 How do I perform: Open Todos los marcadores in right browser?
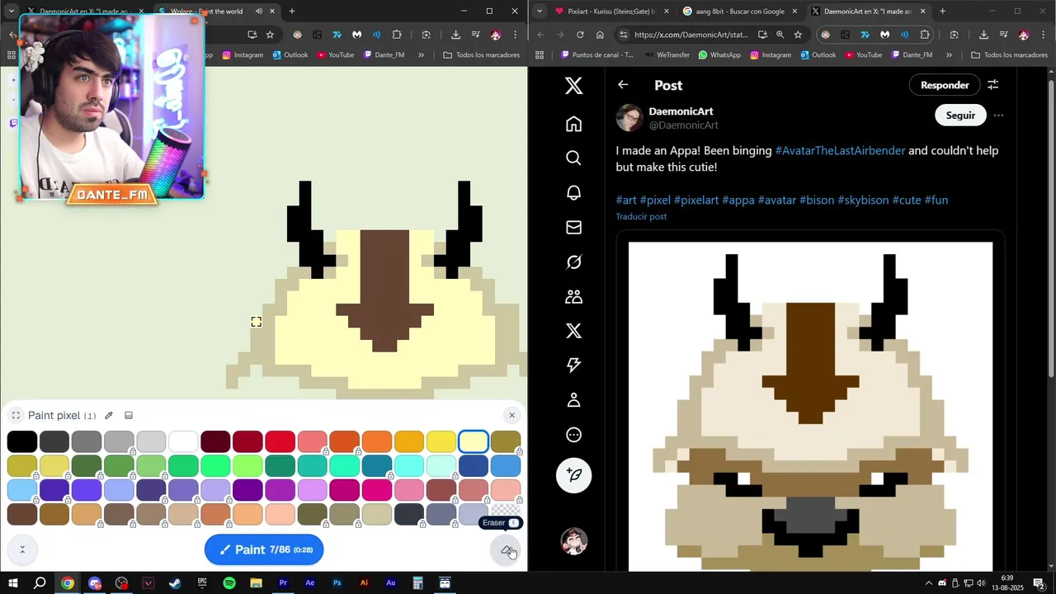pos(1009,55)
